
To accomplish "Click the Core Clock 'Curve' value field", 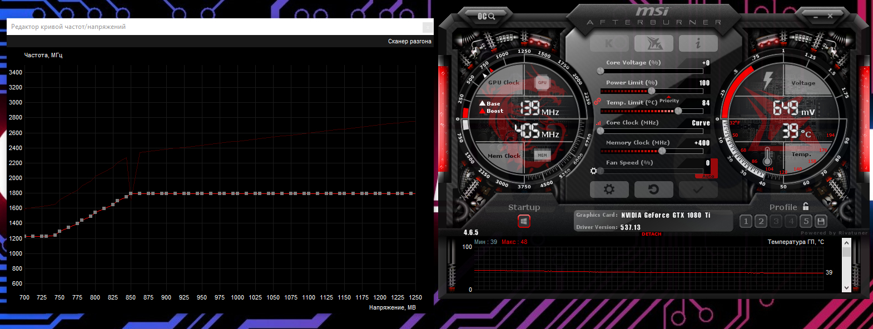I will pos(701,123).
